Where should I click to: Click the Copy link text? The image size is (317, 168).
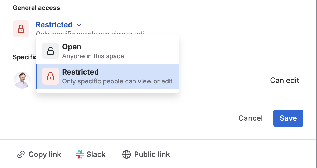[45, 154]
